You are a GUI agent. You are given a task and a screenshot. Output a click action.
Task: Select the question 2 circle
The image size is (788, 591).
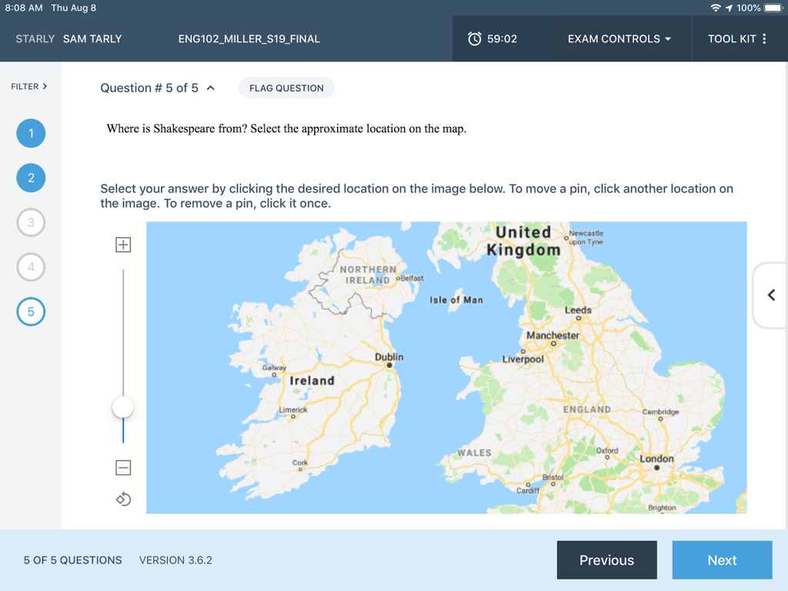(31, 178)
